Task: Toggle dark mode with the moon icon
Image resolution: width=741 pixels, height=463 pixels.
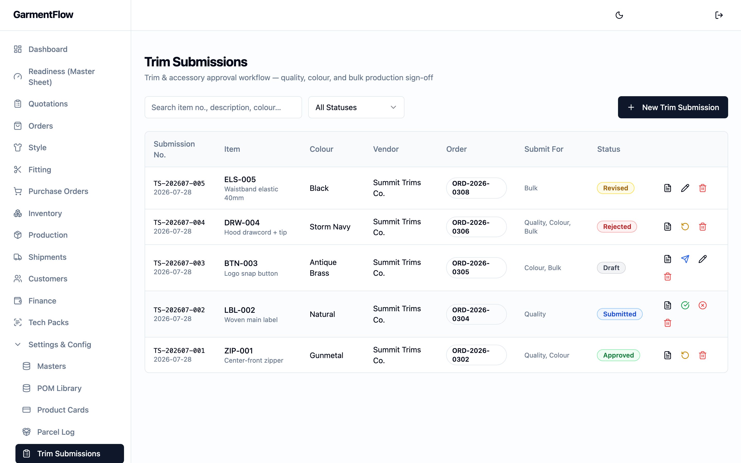Action: 619,15
